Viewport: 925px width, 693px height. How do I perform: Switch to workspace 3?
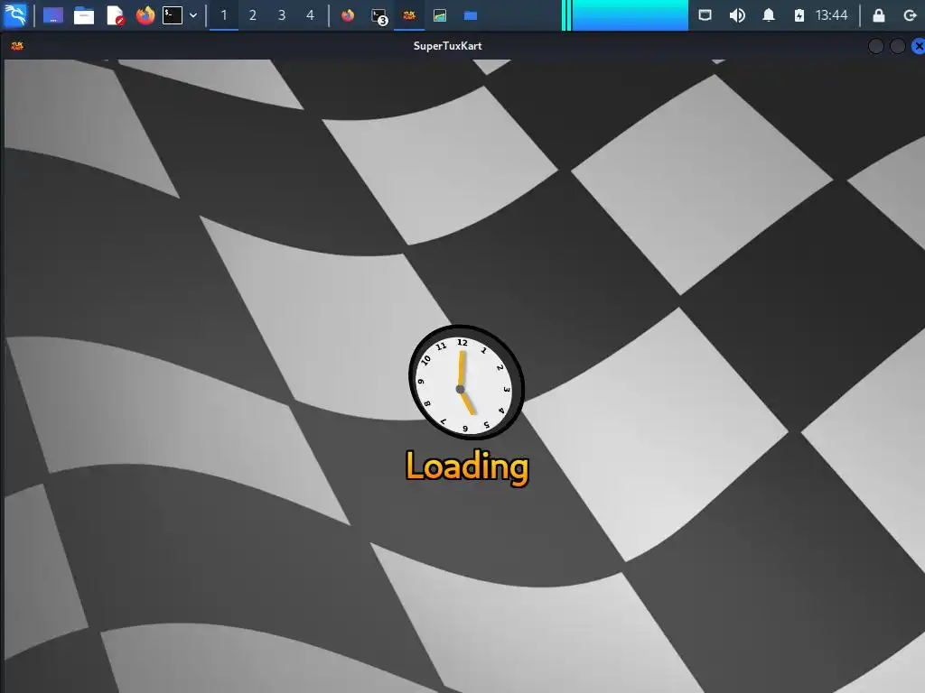point(282,15)
